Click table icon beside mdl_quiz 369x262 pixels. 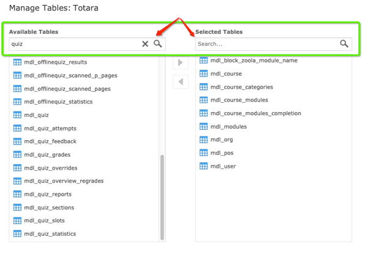17,115
